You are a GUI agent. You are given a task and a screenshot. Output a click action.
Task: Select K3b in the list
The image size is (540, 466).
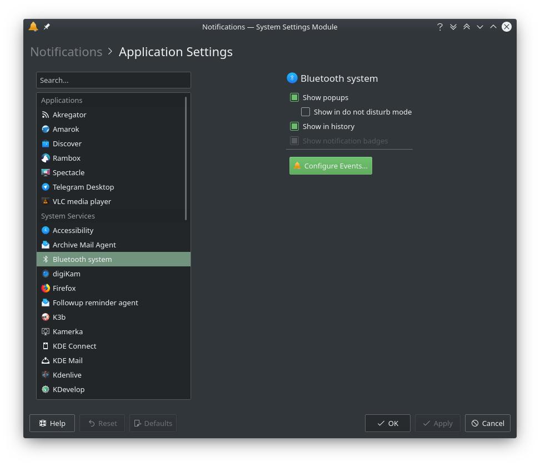coord(114,318)
